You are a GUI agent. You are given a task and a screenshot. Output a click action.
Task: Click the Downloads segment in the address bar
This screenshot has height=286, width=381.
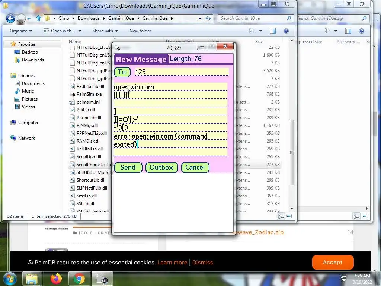89,18
